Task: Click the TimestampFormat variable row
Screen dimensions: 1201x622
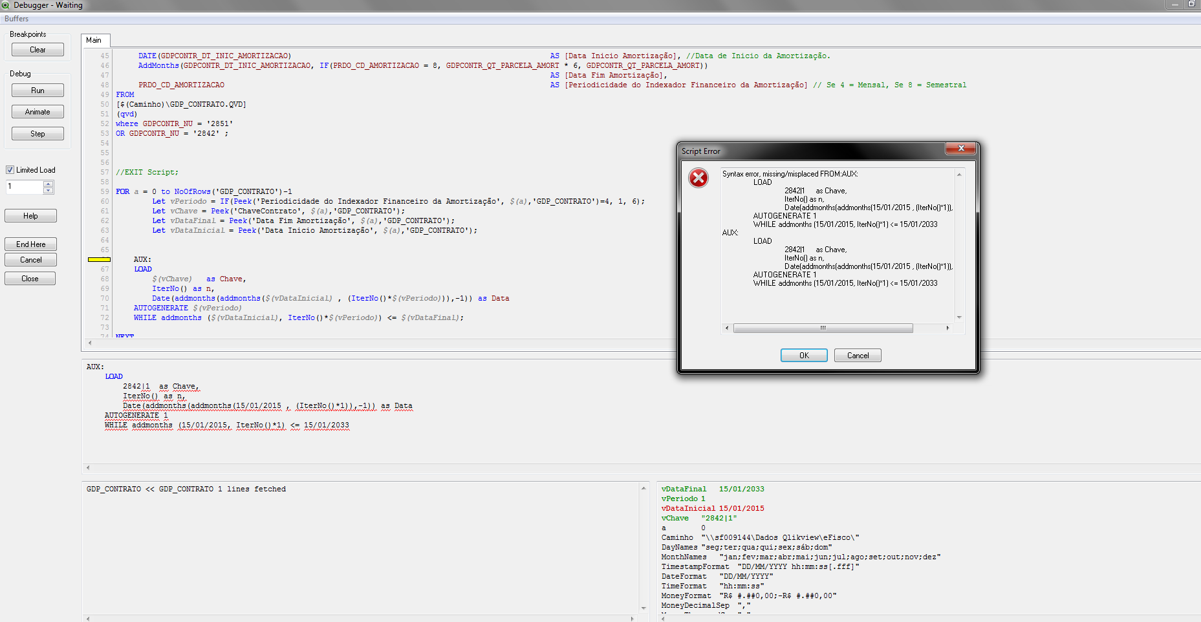Action: tap(761, 567)
